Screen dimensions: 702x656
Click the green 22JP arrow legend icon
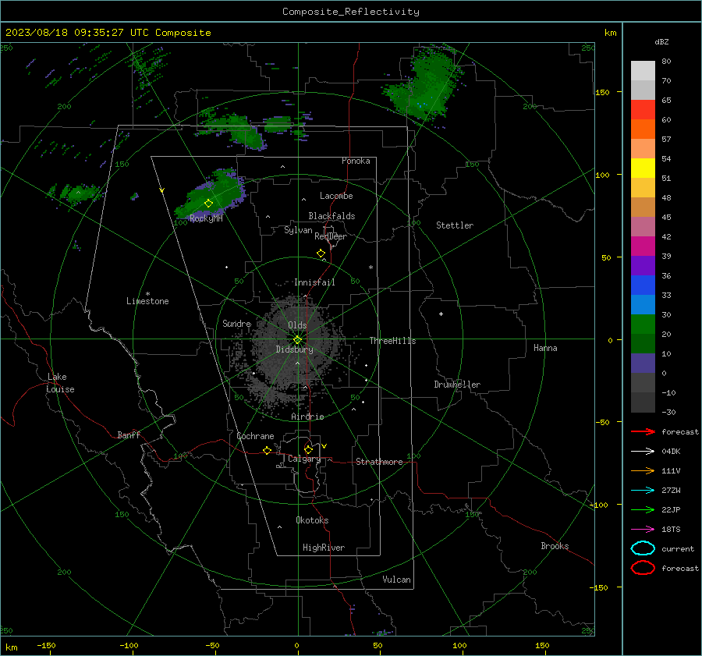point(643,509)
